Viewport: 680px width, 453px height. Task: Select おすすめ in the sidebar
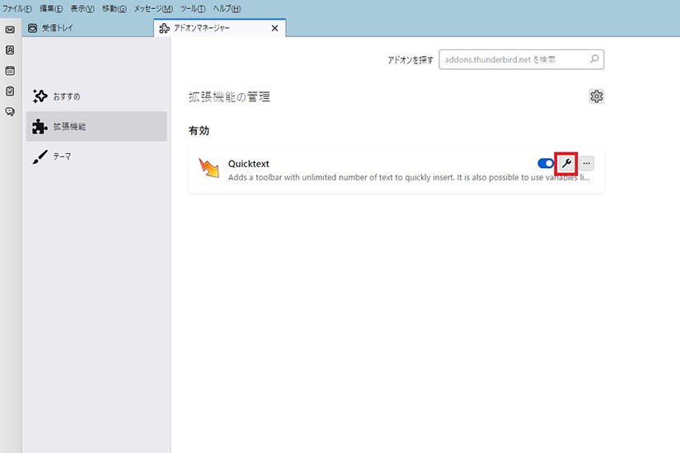click(67, 96)
